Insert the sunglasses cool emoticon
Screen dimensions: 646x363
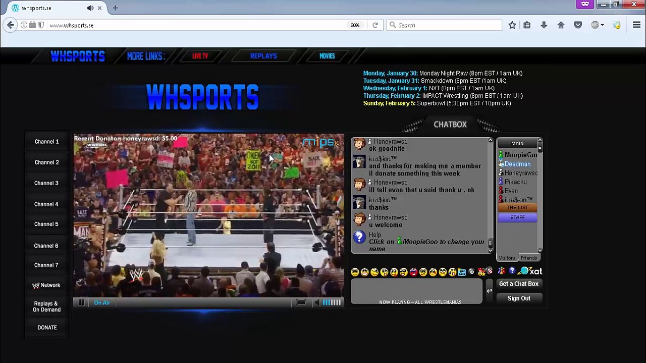(x=404, y=272)
